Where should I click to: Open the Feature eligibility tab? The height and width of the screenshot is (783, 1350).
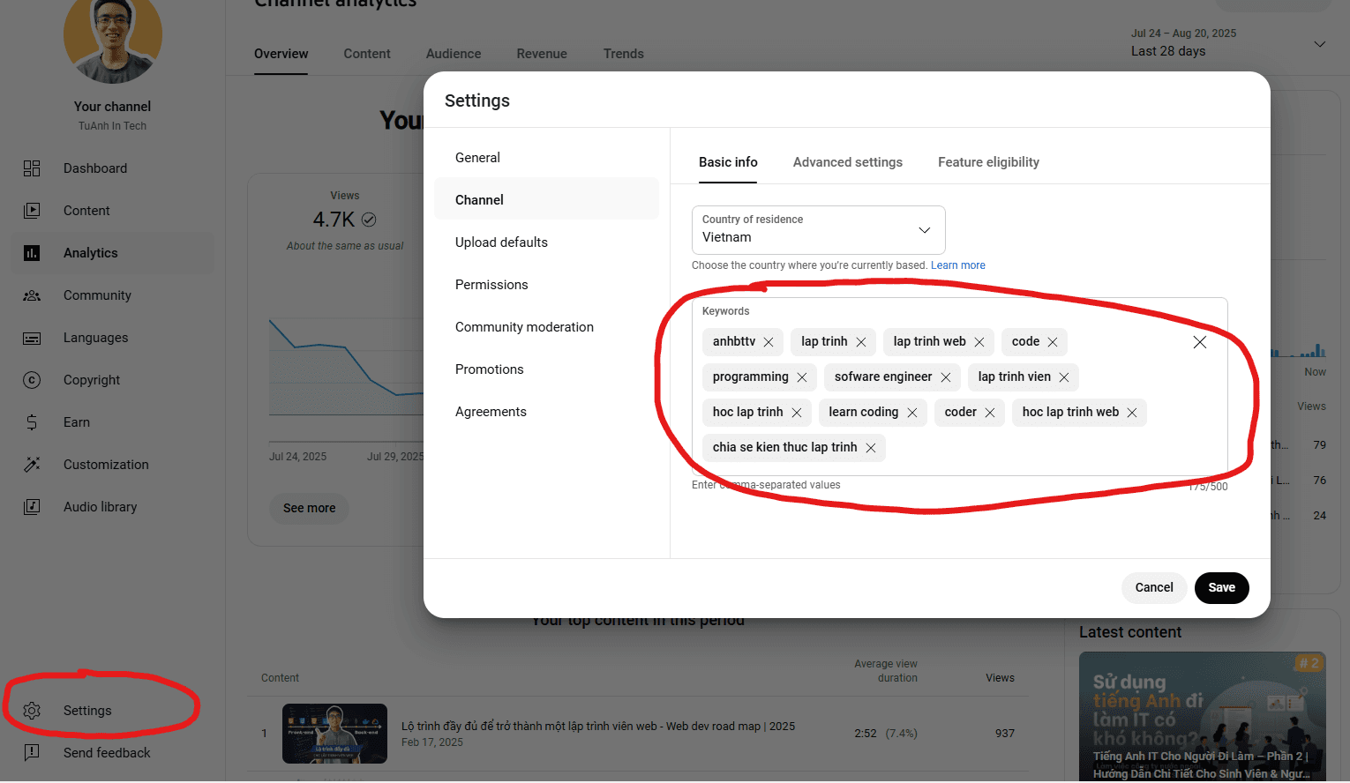pyautogui.click(x=988, y=162)
